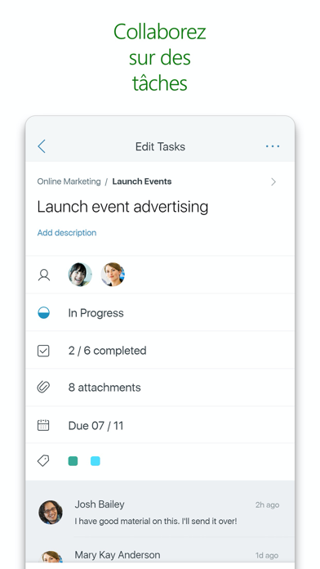Select the light blue label swatch

point(96,461)
